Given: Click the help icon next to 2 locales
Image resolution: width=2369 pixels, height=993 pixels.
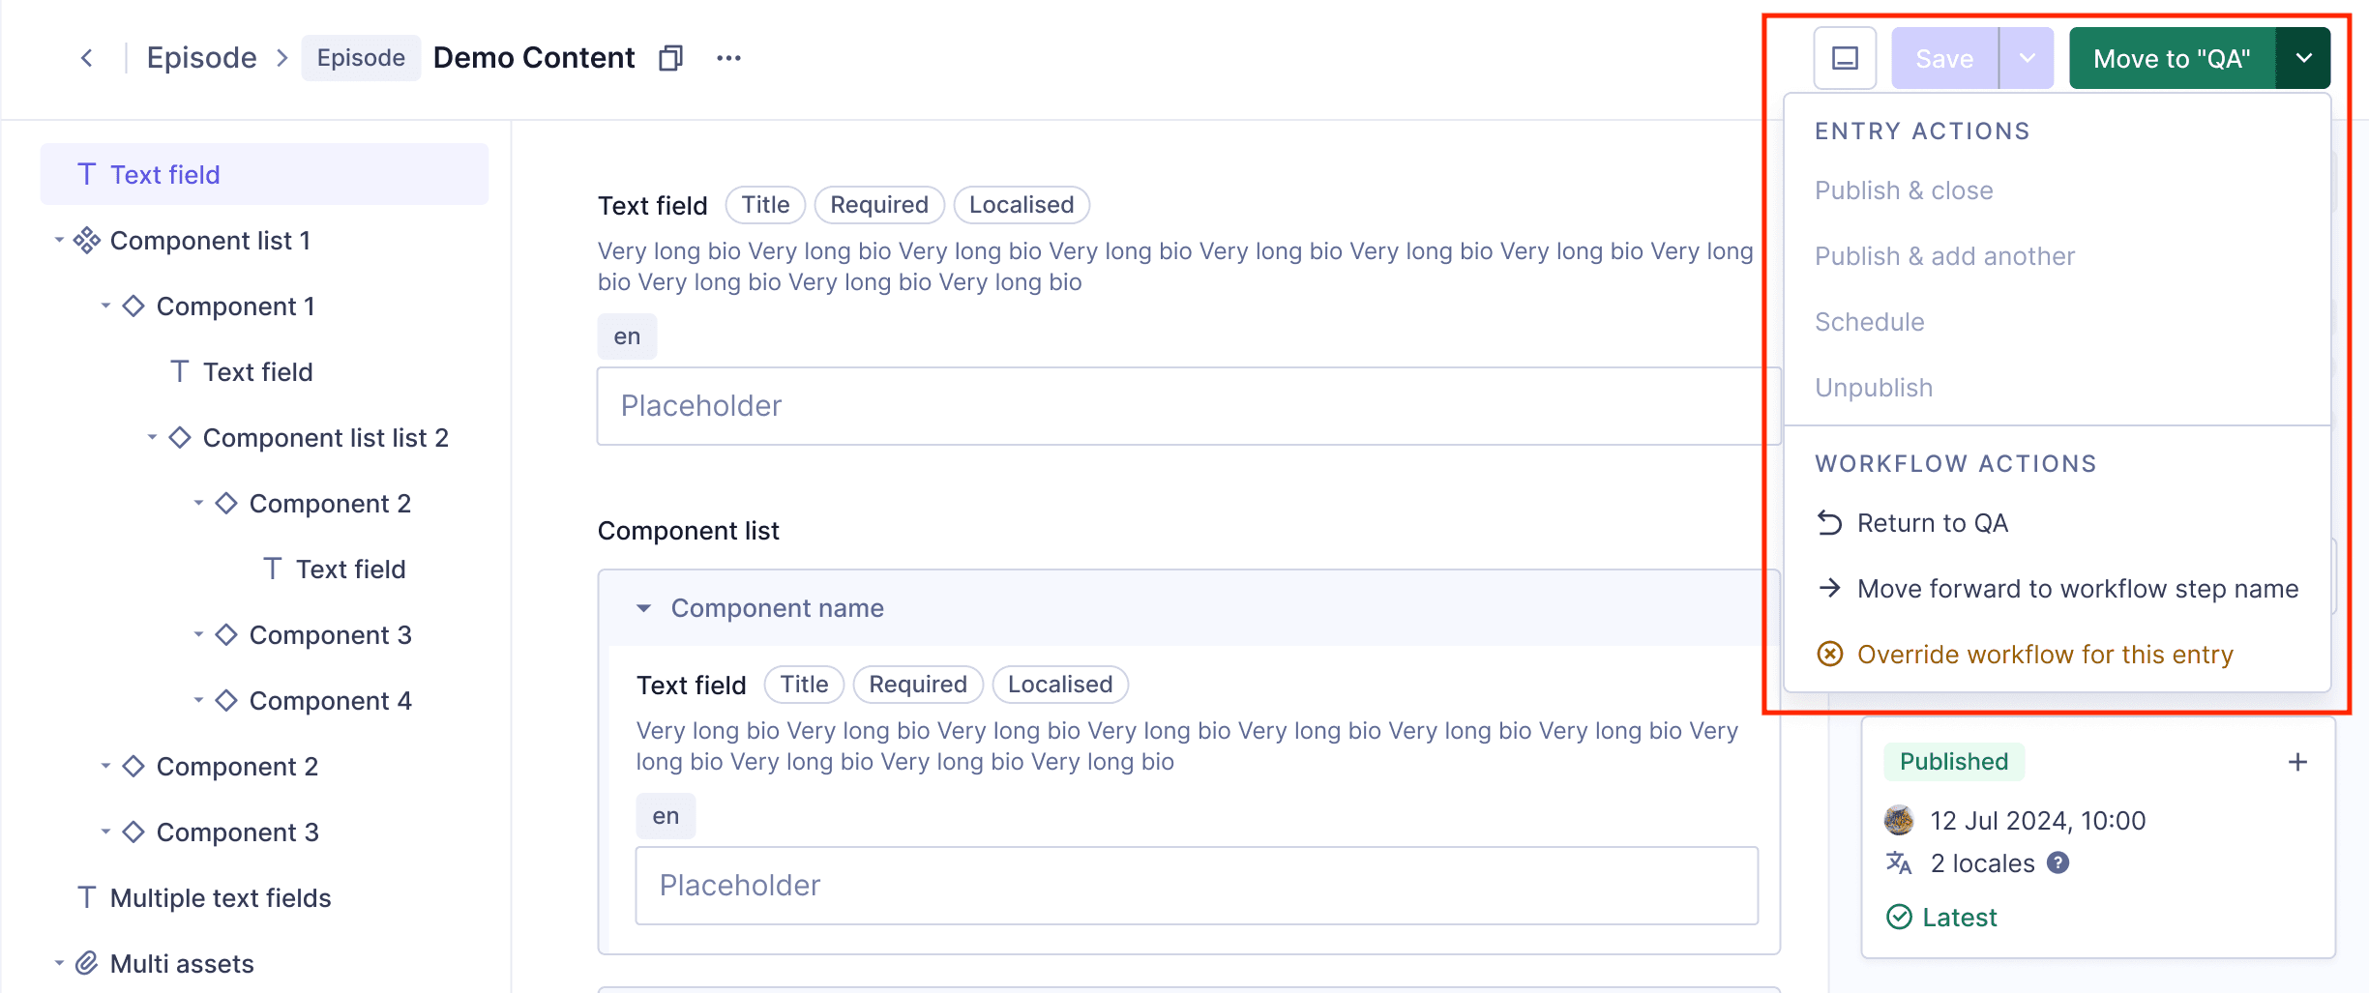Looking at the screenshot, I should pos(2058,862).
